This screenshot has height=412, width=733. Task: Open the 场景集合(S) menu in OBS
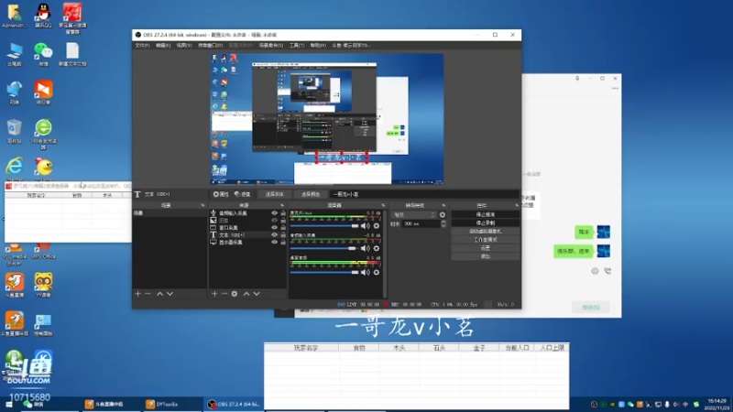(x=271, y=45)
